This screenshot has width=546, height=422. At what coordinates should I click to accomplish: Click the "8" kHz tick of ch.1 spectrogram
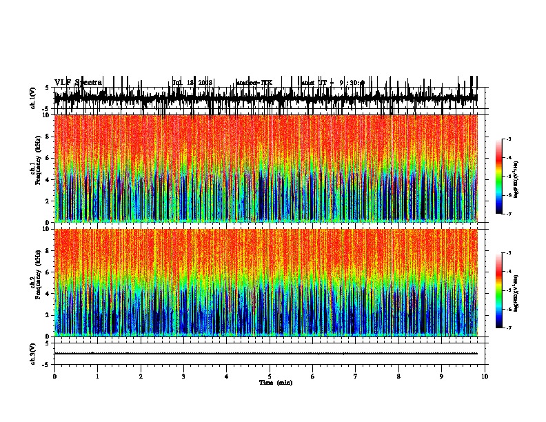click(48, 137)
